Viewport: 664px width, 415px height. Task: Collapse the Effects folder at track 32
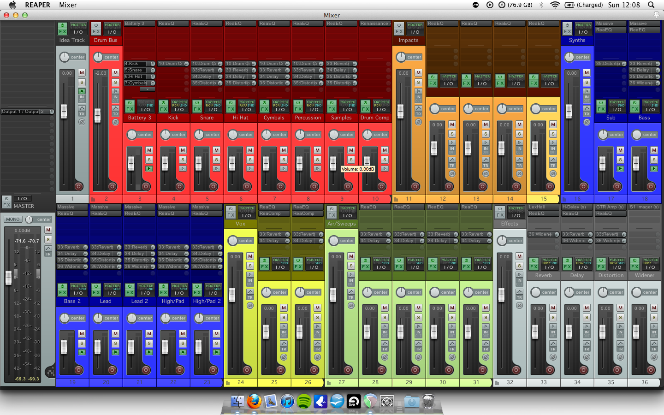coord(497,383)
